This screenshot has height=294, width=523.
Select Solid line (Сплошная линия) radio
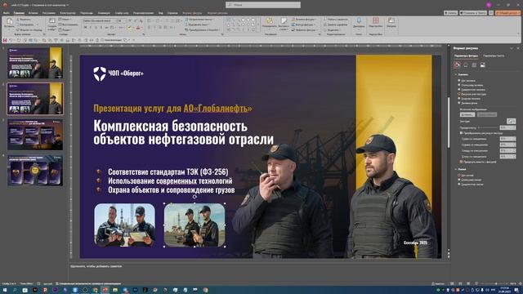[x=459, y=180]
